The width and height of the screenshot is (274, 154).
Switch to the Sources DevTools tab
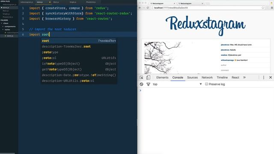point(192,77)
